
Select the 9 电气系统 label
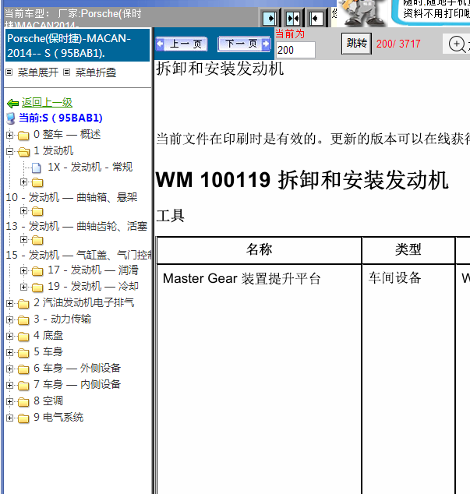[x=58, y=417]
